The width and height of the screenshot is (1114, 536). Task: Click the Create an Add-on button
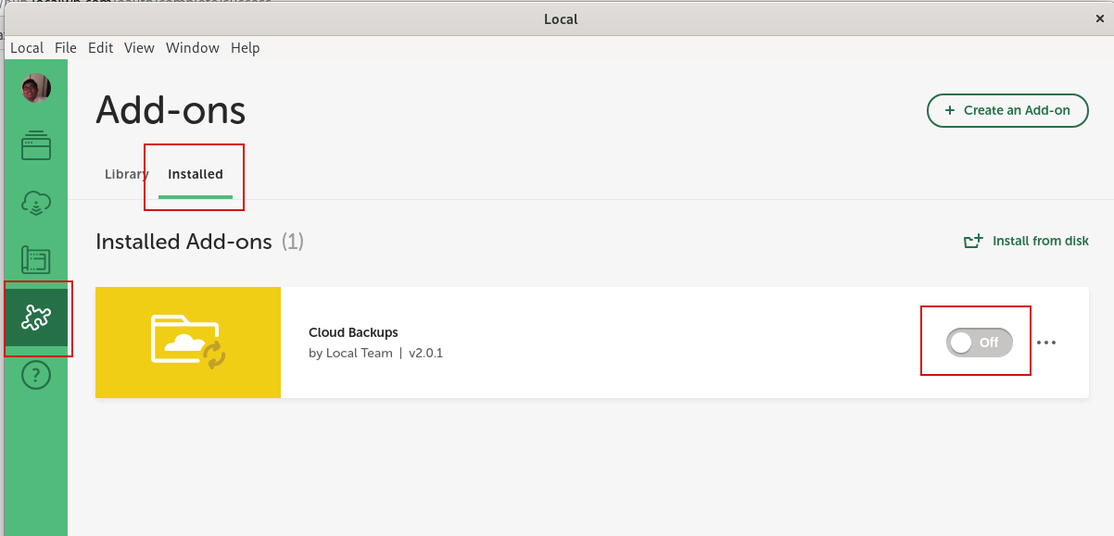[1007, 110]
